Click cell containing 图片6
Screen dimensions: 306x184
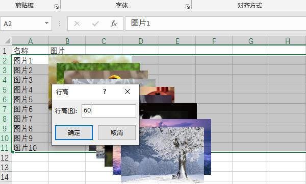pos(30,109)
